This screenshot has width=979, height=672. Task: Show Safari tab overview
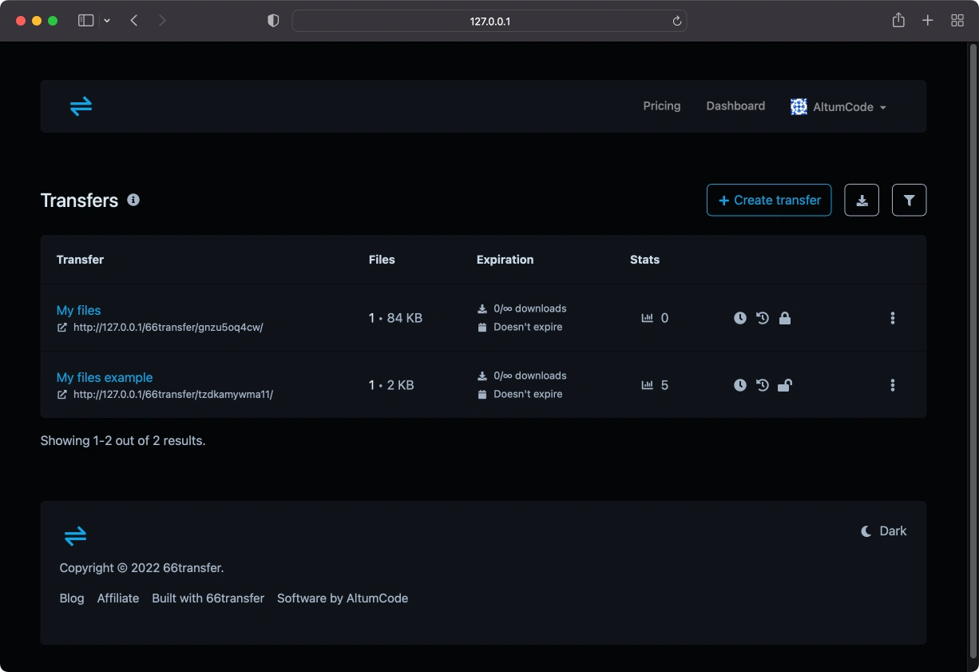pos(957,21)
